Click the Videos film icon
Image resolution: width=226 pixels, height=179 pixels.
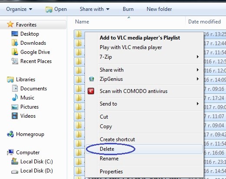(15, 116)
